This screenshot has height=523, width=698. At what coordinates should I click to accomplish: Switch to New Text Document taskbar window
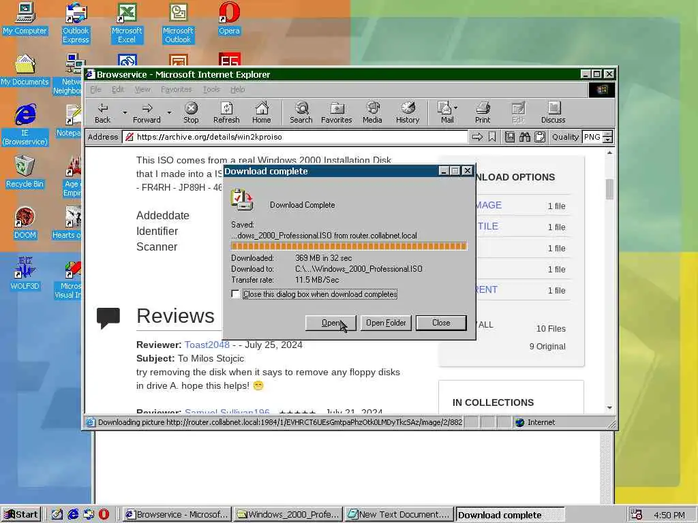[399, 515]
